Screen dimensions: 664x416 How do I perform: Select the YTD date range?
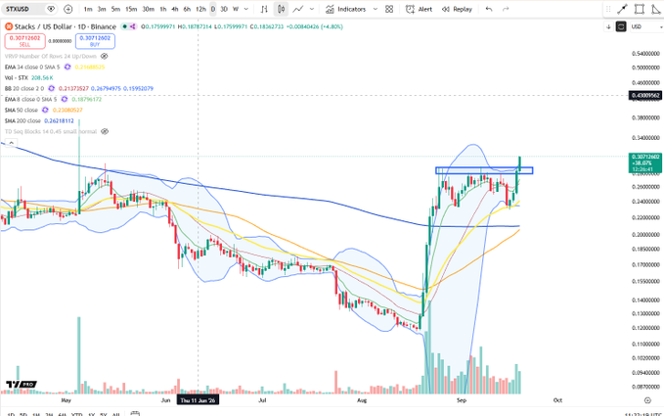coord(76,414)
